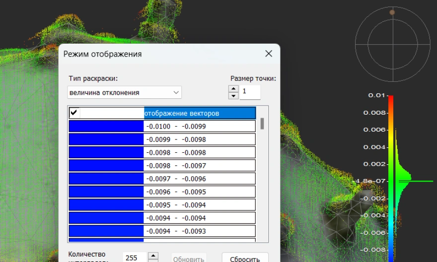
Task: Click the Размер точки value field
Action: pos(250,92)
